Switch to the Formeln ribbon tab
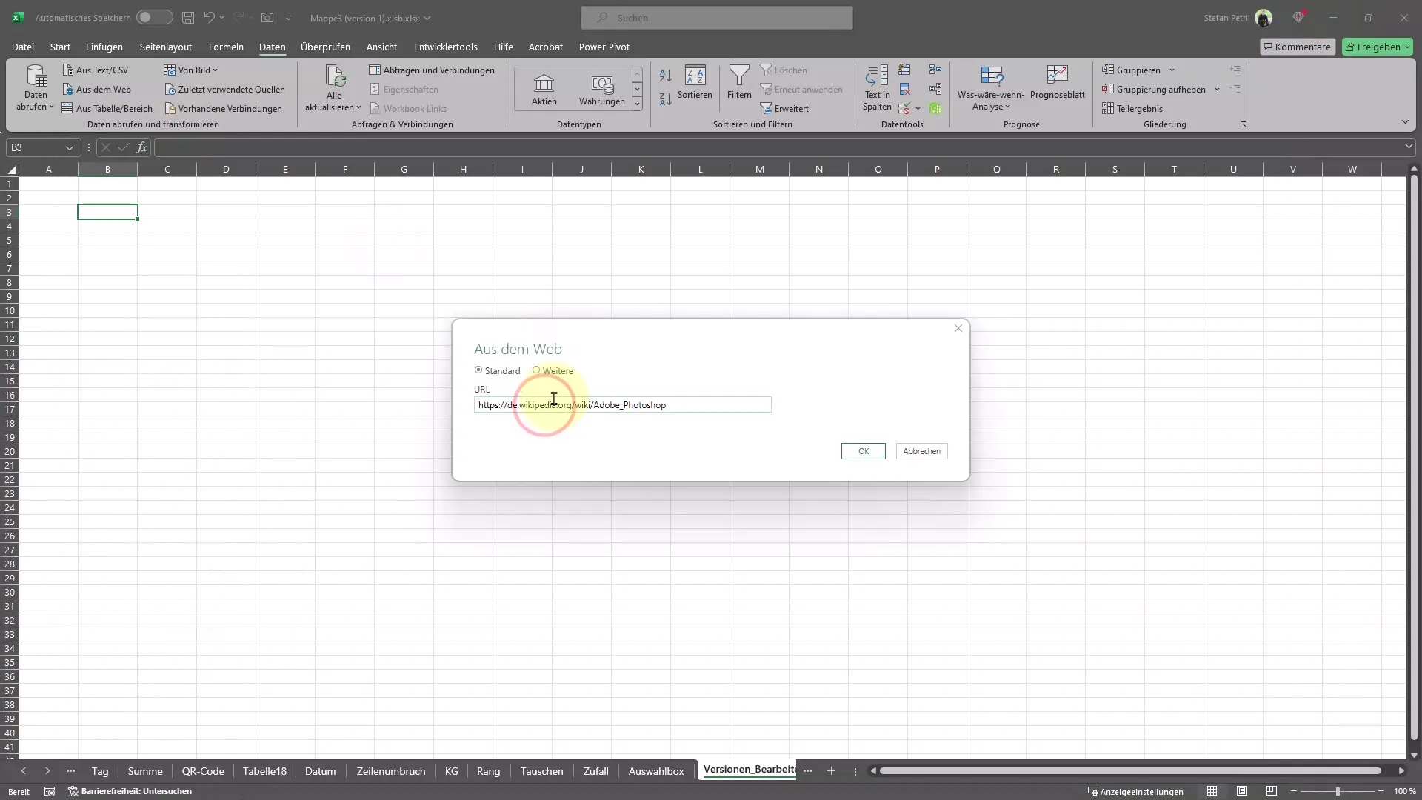This screenshot has width=1422, height=800. [x=226, y=47]
